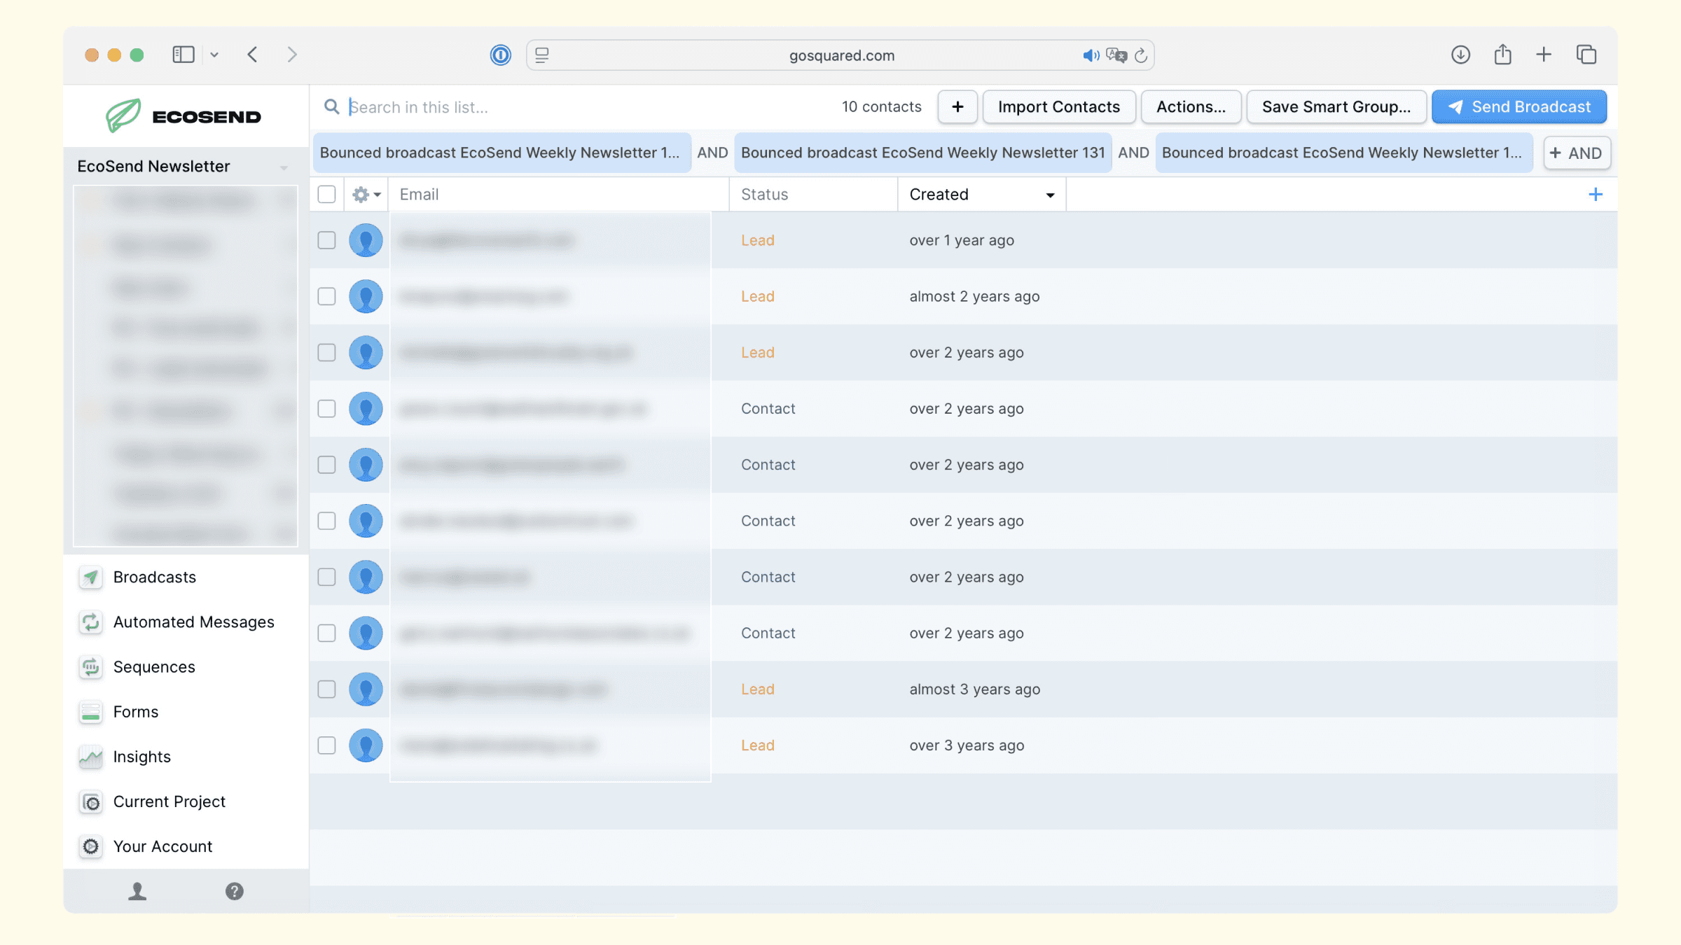Click Import Contacts button
This screenshot has height=945, width=1681.
click(1058, 106)
